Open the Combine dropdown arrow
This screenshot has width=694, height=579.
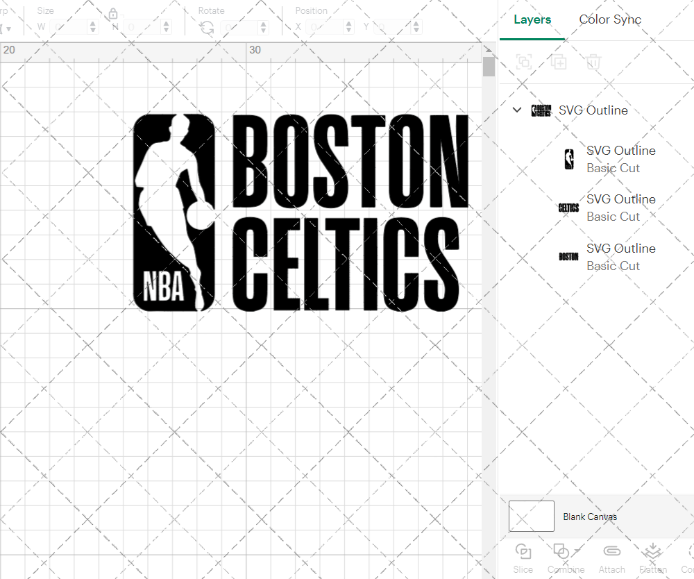(575, 551)
